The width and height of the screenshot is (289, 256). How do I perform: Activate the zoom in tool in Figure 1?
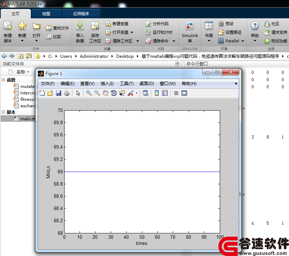89,93
